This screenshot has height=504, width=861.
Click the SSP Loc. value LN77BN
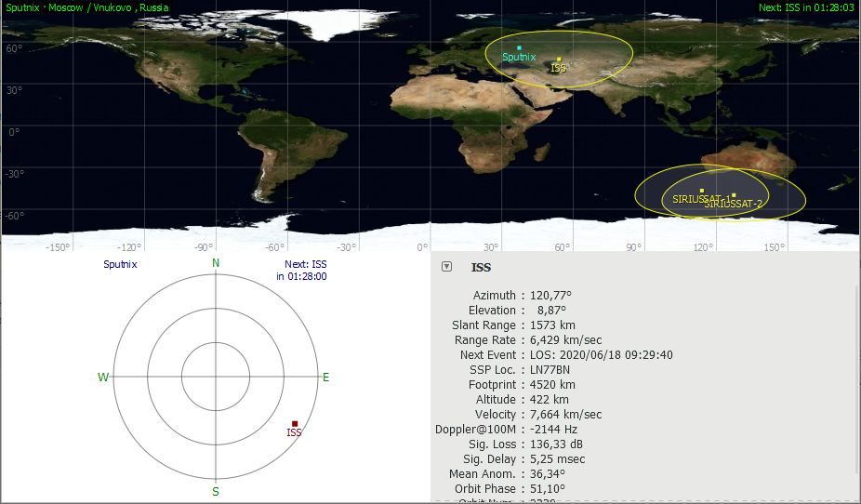click(x=550, y=370)
